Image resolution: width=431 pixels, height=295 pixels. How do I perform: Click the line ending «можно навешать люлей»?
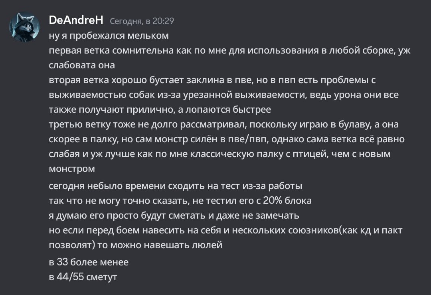pos(135,245)
